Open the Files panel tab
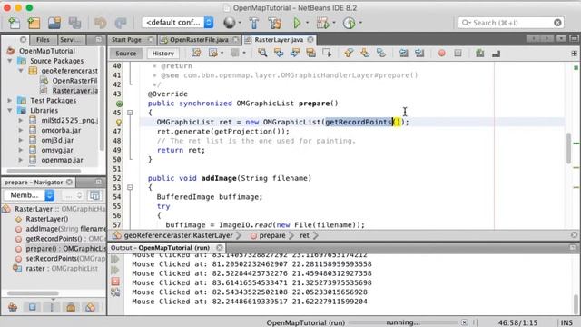 (x=43, y=40)
